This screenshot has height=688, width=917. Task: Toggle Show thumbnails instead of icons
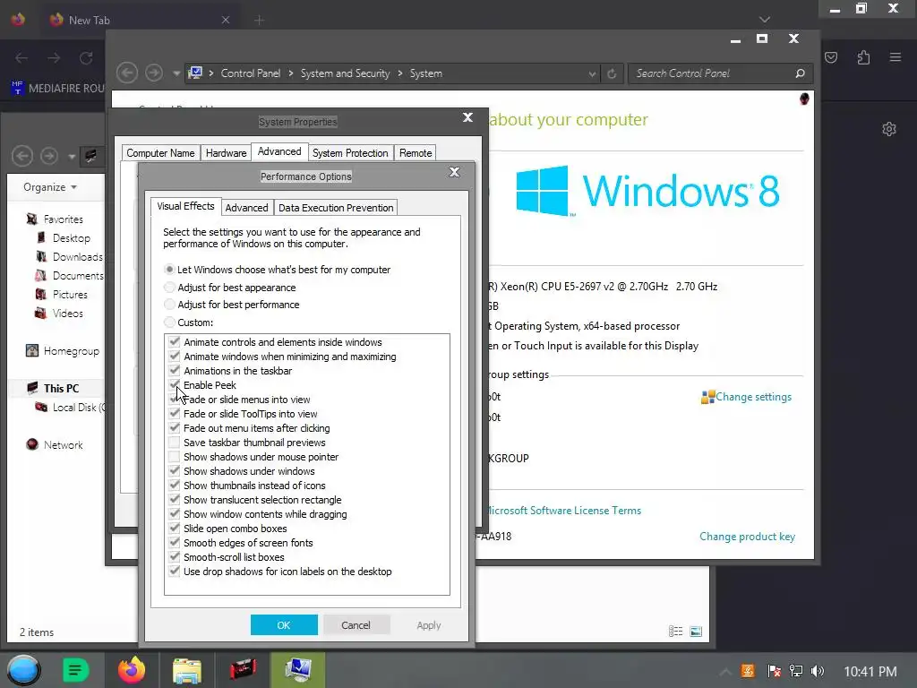coord(175,485)
